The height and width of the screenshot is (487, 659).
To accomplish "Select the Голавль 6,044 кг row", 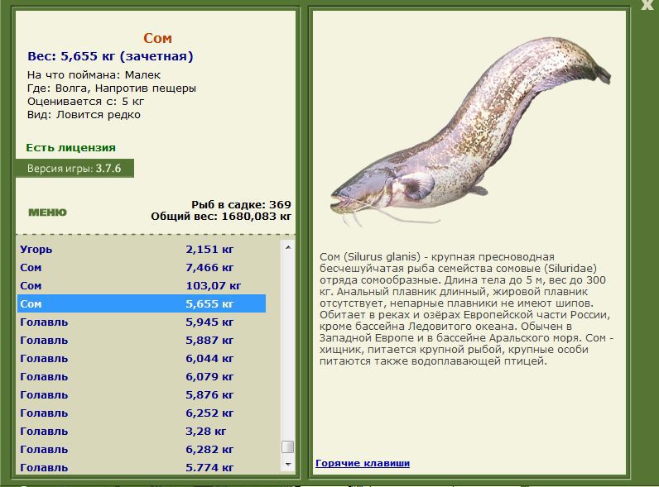I will [142, 359].
